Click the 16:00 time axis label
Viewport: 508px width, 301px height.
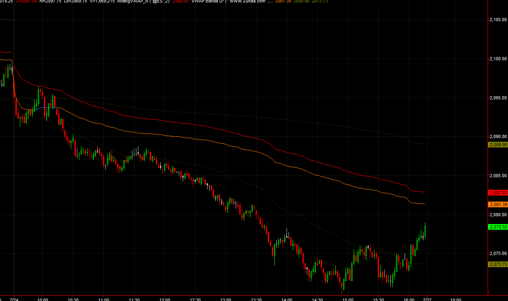(x=409, y=299)
